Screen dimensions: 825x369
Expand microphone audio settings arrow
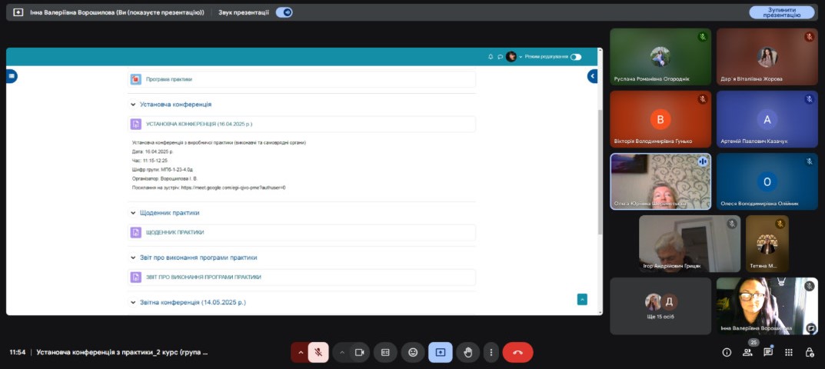point(300,352)
